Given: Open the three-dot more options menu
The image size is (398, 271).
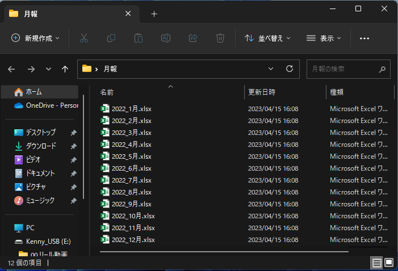Looking at the screenshot, I should point(365,38).
